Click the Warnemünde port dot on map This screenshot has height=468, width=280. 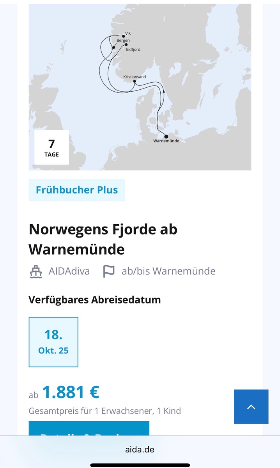click(166, 136)
